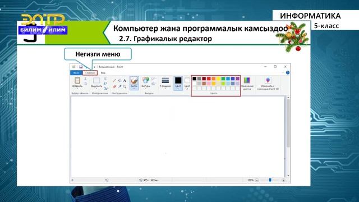Click the Paste clipboard icon
The image size is (359, 202).
coord(77,80)
